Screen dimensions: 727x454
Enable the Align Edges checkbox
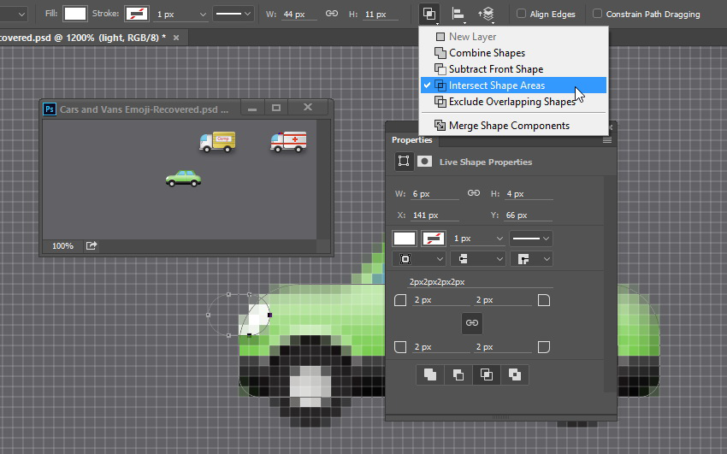pos(521,14)
